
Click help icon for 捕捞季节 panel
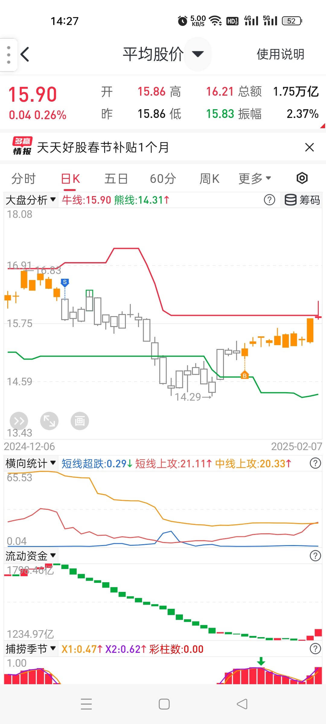(x=315, y=648)
